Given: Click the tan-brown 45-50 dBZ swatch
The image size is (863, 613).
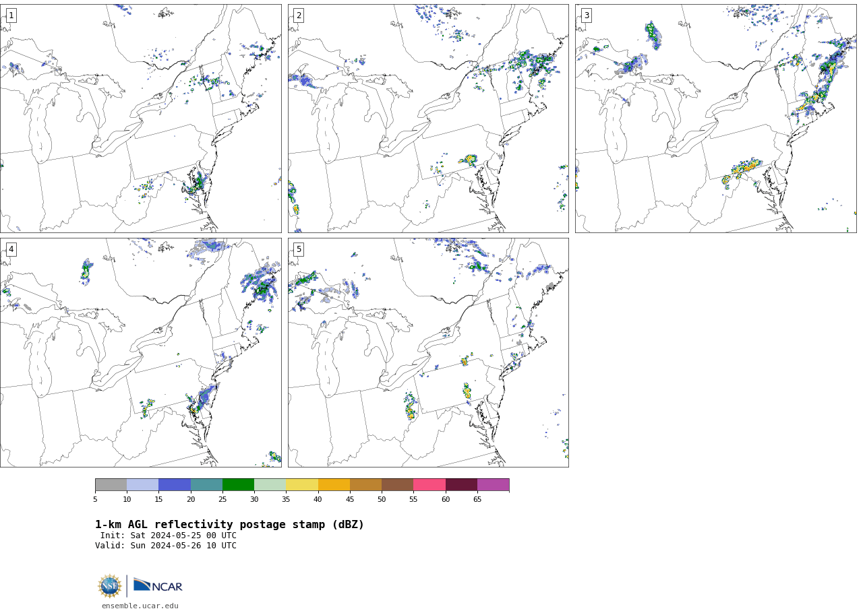Looking at the screenshot, I should [365, 485].
